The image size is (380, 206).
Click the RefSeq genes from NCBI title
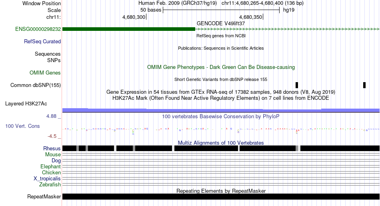coord(221,36)
